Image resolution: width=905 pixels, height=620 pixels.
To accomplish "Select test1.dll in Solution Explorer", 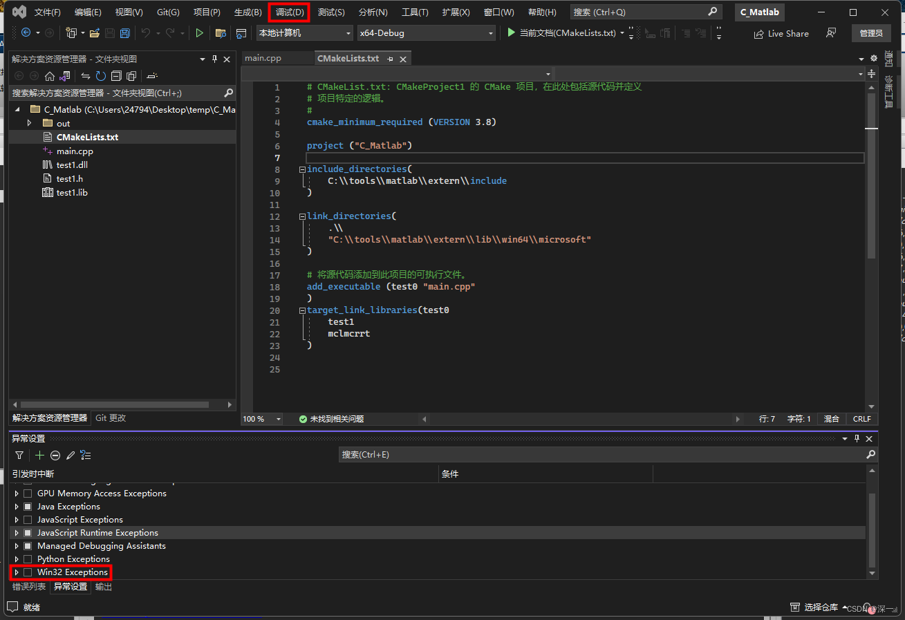I will (x=72, y=165).
